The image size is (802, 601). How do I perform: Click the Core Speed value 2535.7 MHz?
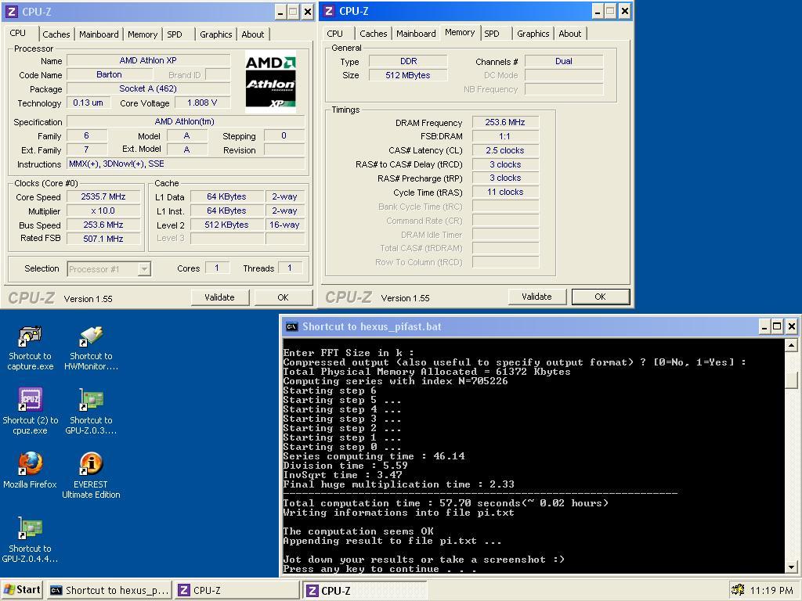[x=103, y=196]
